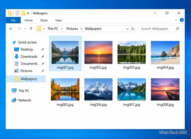The width and height of the screenshot is (191, 139).
Task: Minimize the Wallpapers window
Action: (155, 13)
